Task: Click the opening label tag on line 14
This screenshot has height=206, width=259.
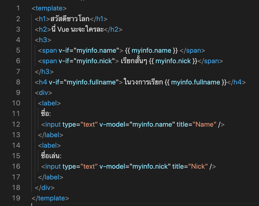Action: point(49,146)
